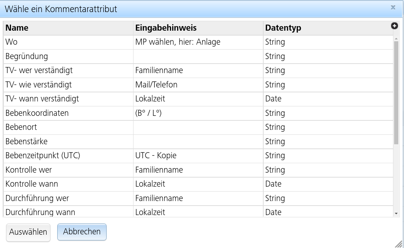
Task: Close the Kommentarattribut dialog with the x
Action: coord(393,7)
